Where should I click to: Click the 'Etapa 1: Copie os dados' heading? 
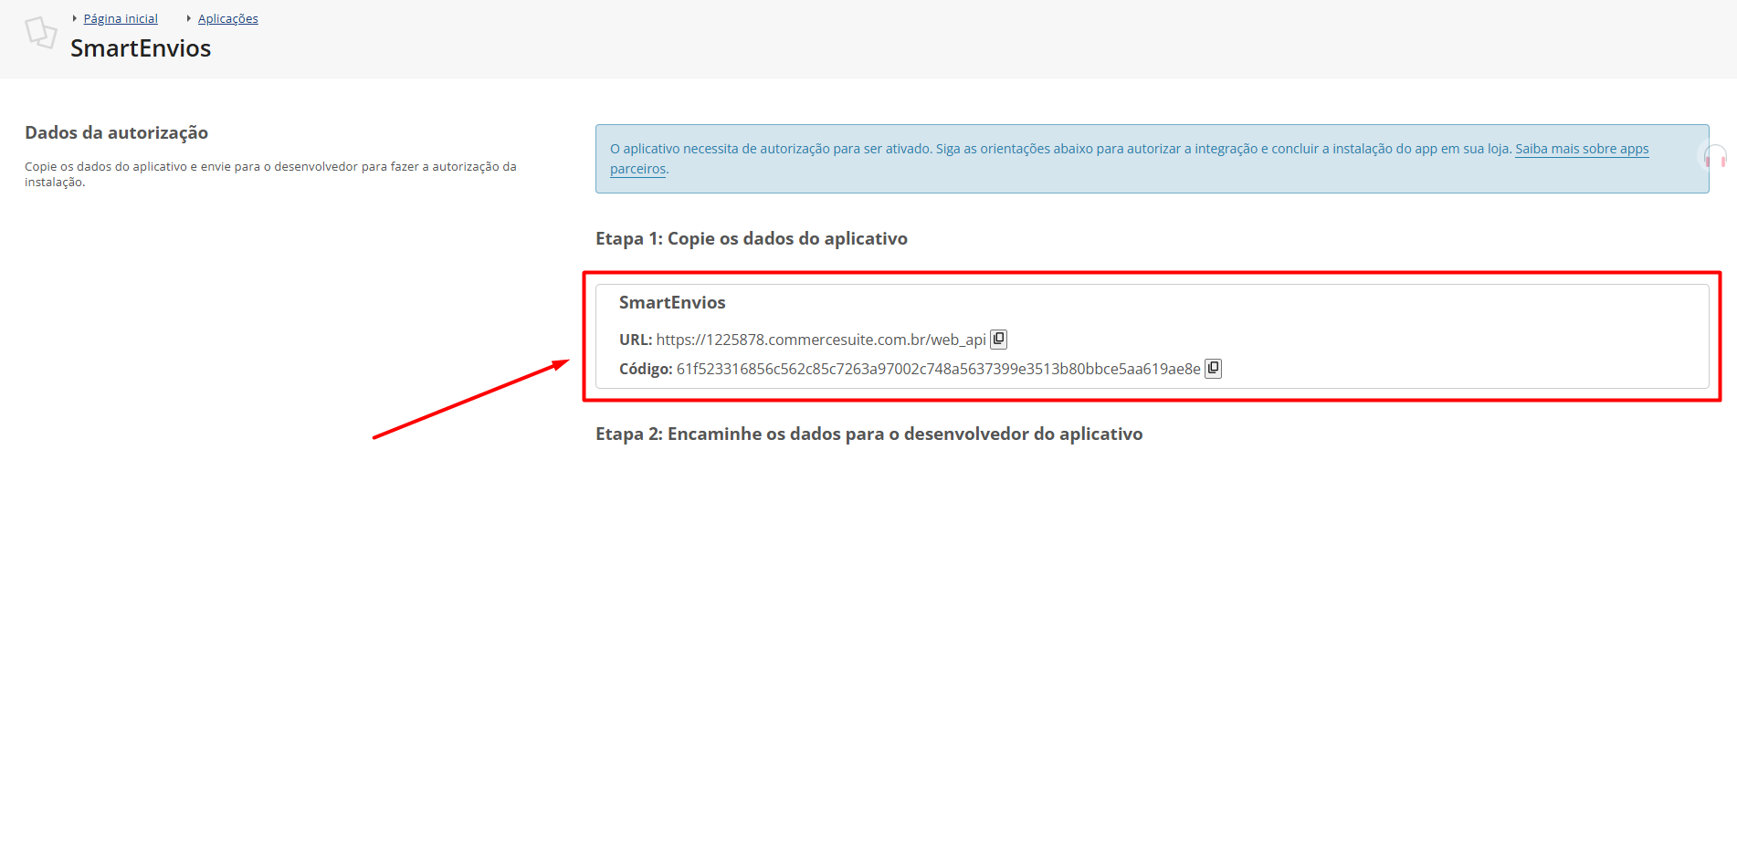coord(751,239)
